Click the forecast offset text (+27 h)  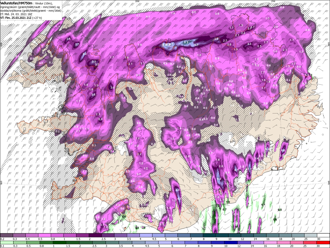37,18
